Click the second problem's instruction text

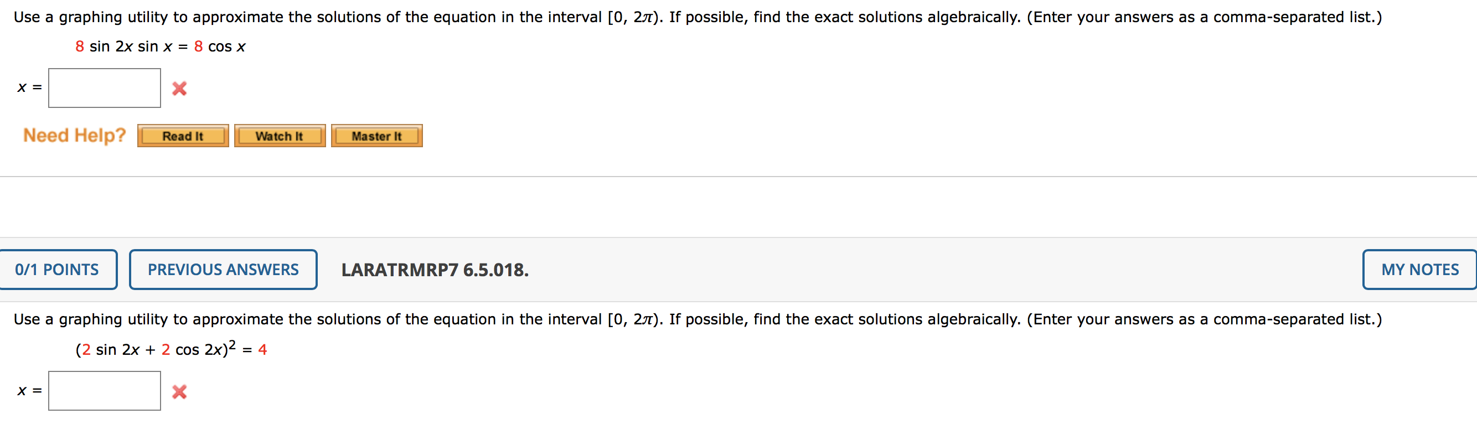401,319
